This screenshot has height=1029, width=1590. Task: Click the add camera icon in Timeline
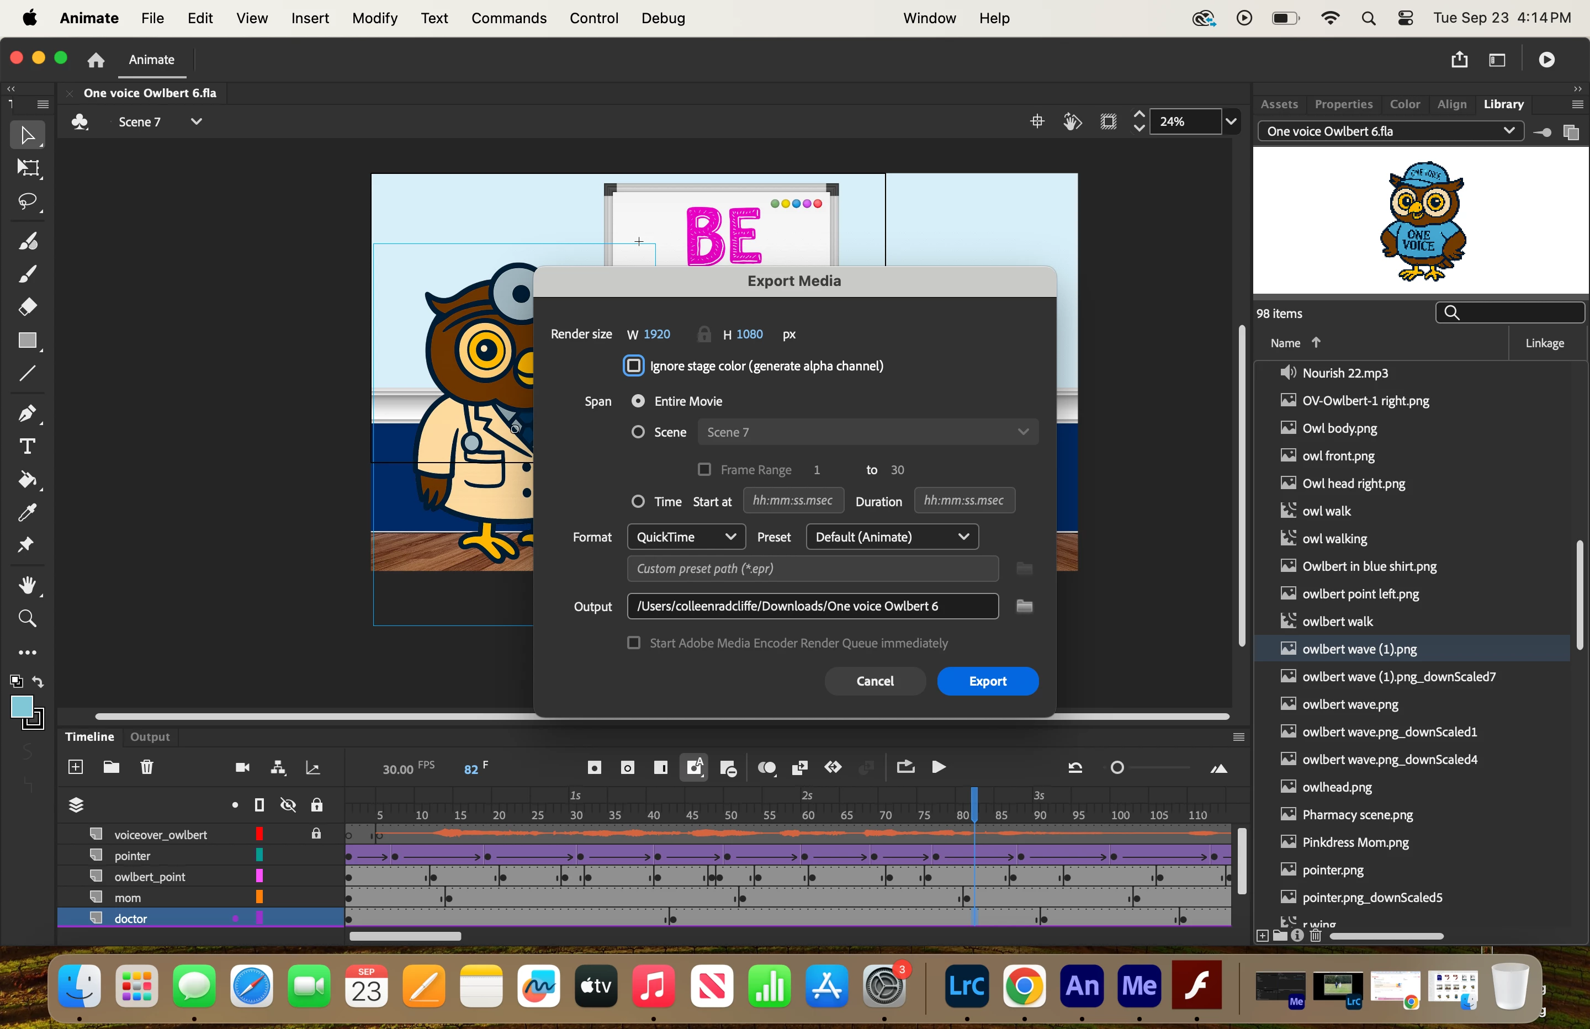click(x=242, y=767)
